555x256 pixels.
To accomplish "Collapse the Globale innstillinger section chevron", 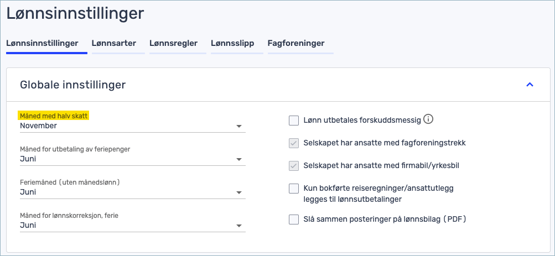I will coord(530,85).
